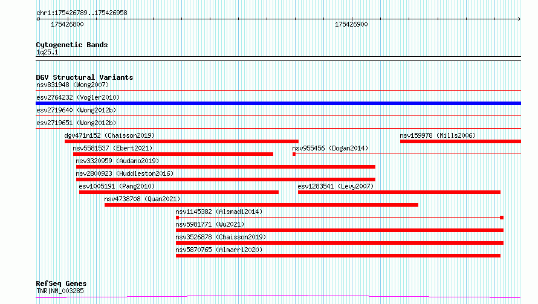Image resolution: width=538 pixels, height=304 pixels.
Task: Open variant esv1283541 (Levy2007)
Action: pos(335,186)
